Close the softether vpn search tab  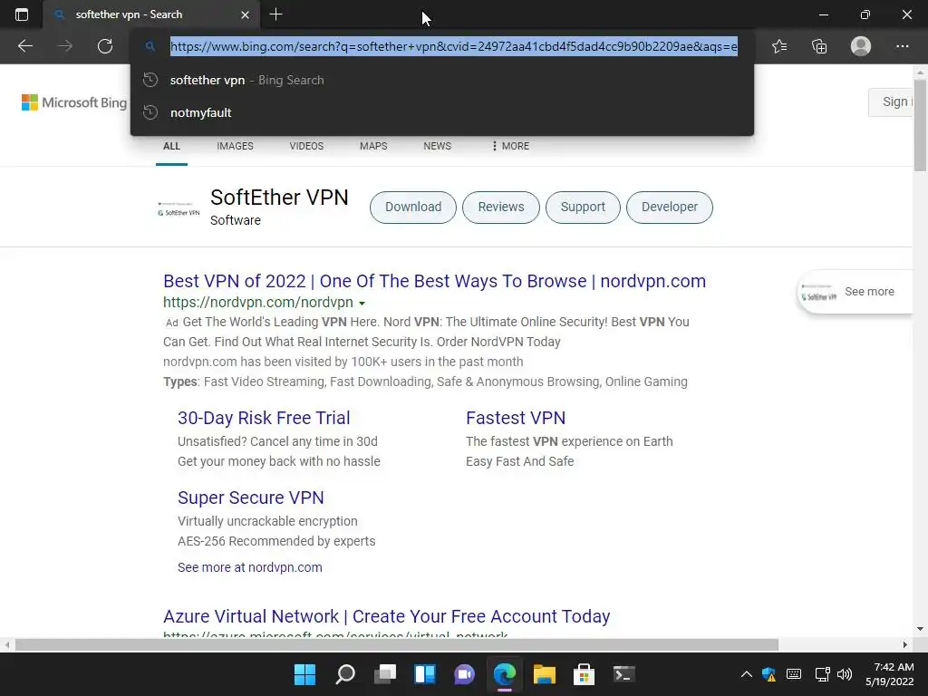tap(245, 14)
